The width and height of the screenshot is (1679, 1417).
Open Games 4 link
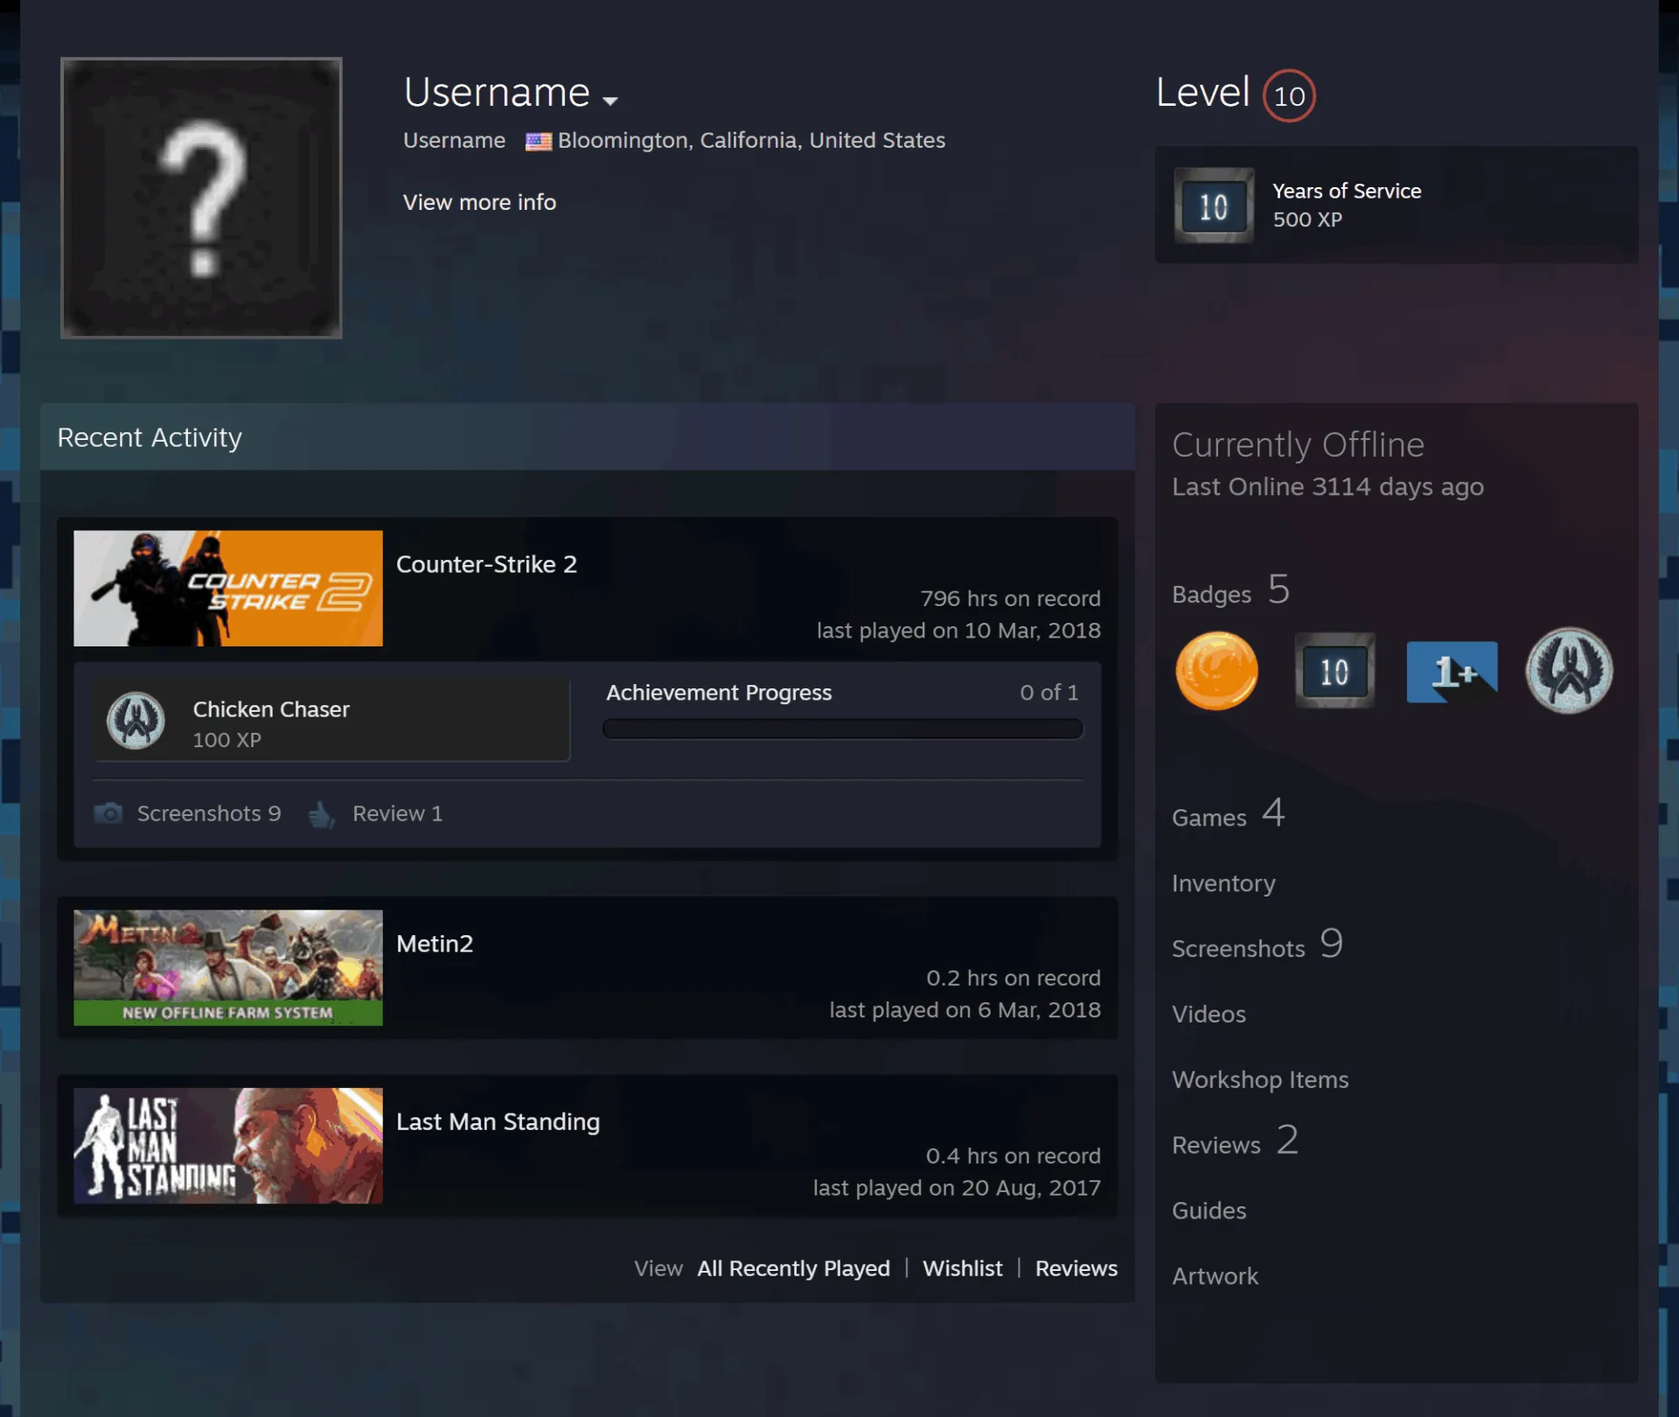(1229, 815)
